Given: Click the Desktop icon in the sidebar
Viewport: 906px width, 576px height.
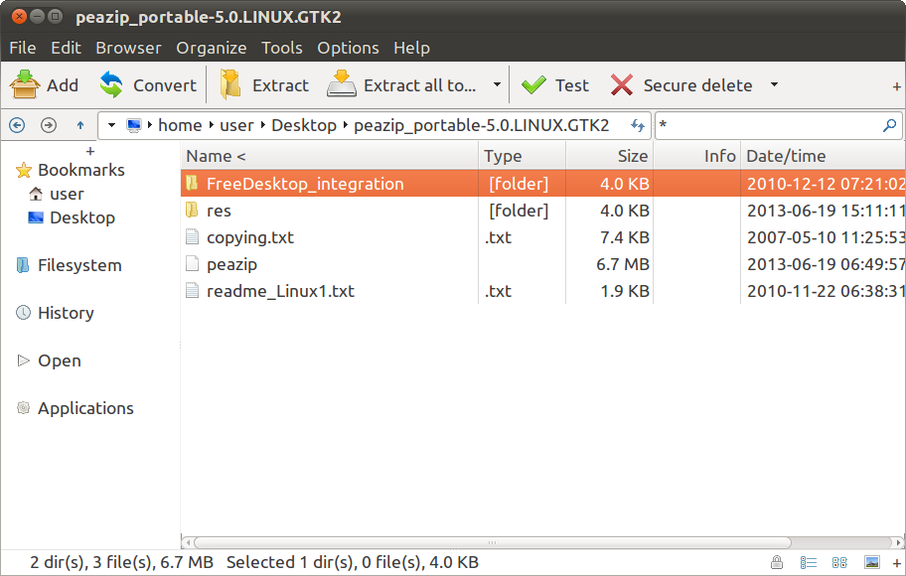Looking at the screenshot, I should pos(36,217).
